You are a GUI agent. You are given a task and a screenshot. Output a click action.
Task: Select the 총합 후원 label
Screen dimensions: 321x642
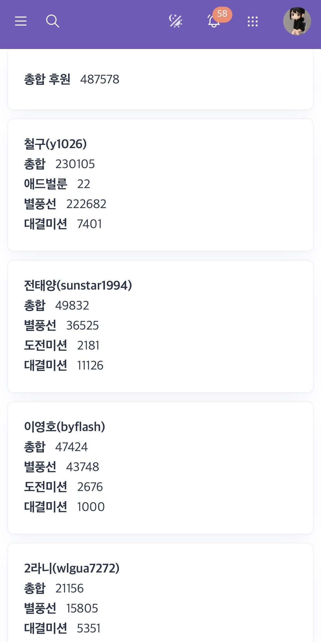tap(47, 79)
